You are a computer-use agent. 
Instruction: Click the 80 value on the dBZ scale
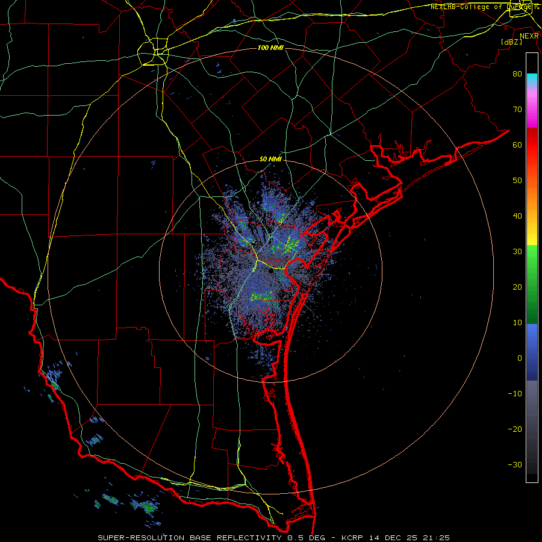click(x=517, y=73)
